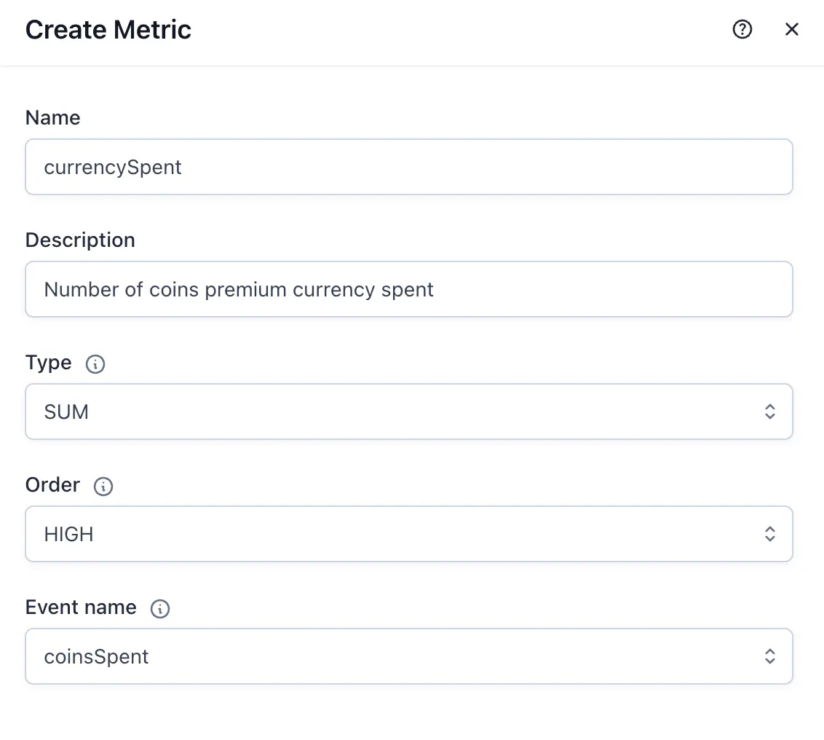Click the chevron on the Order selector
The width and height of the screenshot is (824, 740).
point(769,534)
